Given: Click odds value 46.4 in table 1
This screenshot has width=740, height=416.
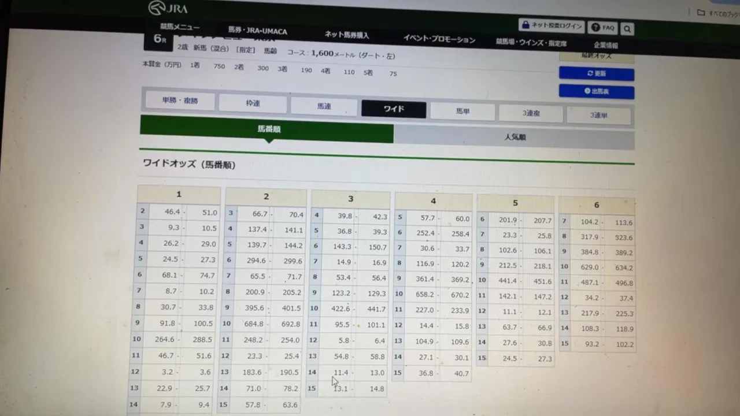Looking at the screenshot, I should point(172,212).
